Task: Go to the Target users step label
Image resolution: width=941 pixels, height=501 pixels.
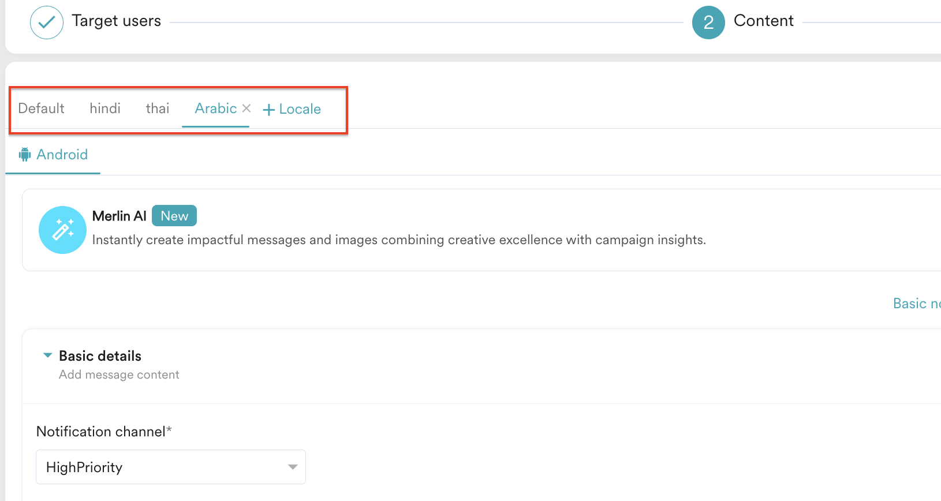Action: point(116,21)
